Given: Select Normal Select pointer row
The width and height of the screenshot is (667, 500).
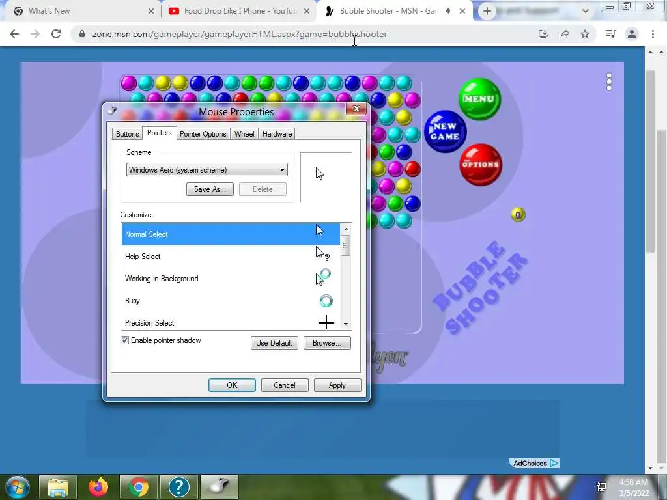Looking at the screenshot, I should pos(231,234).
